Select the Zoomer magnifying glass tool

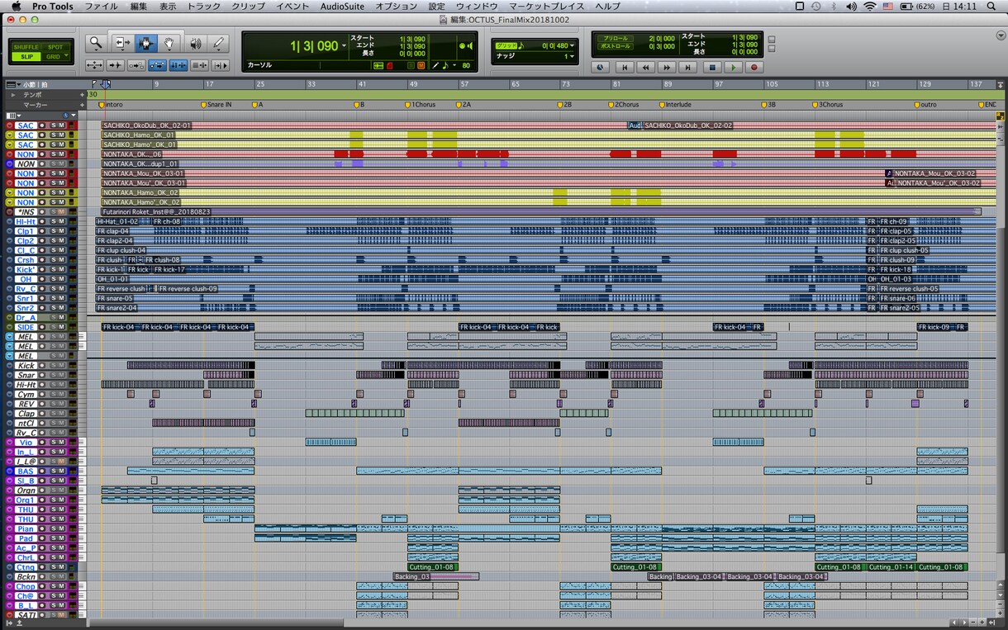[97, 43]
